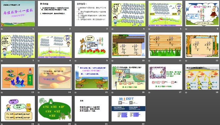Select slide 4 thumbnail with rock rows
The height and width of the screenshot is (125, 220).
(x=129, y=13)
